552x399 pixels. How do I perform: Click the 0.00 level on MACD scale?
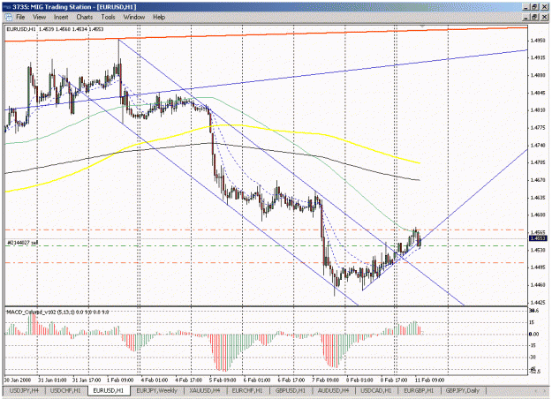(534, 335)
